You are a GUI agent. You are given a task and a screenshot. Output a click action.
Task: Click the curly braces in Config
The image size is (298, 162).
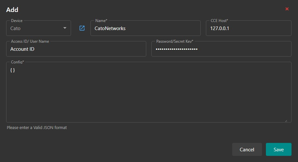point(13,70)
